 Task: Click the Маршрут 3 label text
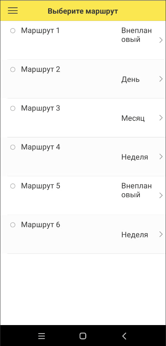pos(41,108)
